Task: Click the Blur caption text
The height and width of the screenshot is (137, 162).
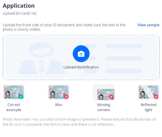Action: tap(59, 105)
